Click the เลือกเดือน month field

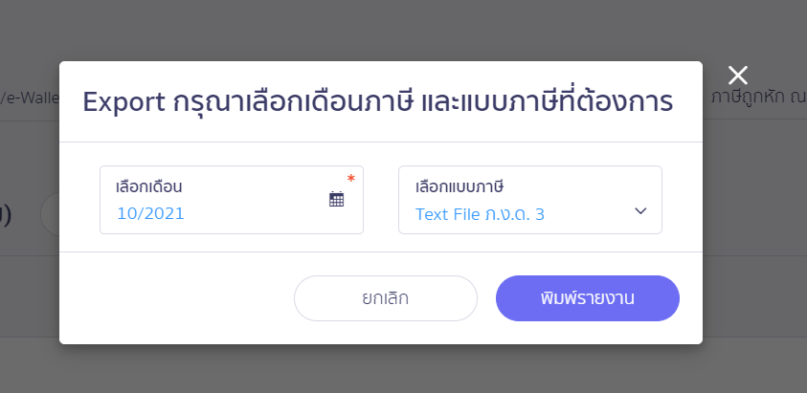click(231, 200)
